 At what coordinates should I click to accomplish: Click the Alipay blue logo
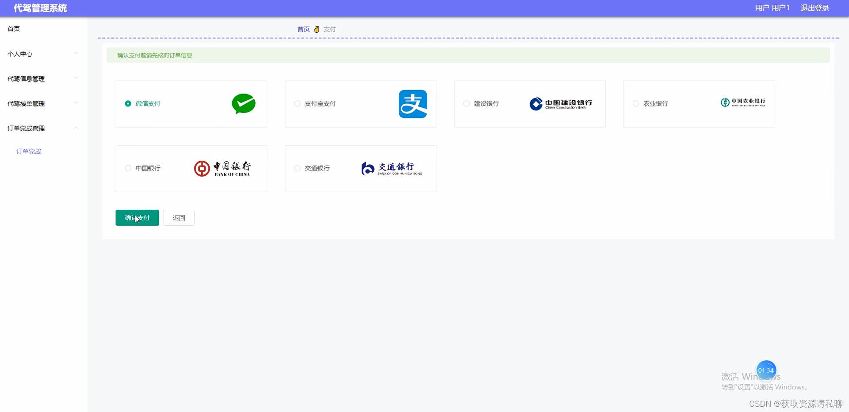click(x=413, y=104)
